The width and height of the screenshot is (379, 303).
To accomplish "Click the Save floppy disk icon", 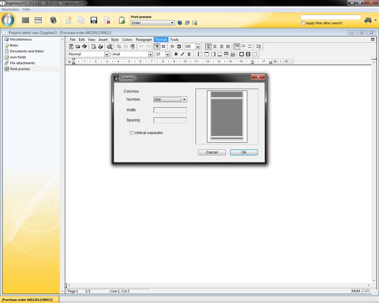I will 94,20.
